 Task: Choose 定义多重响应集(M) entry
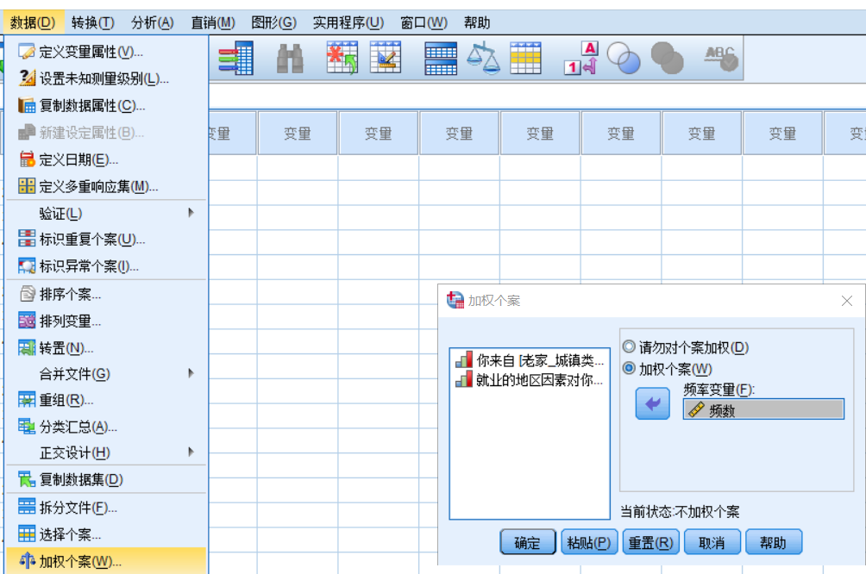106,186
